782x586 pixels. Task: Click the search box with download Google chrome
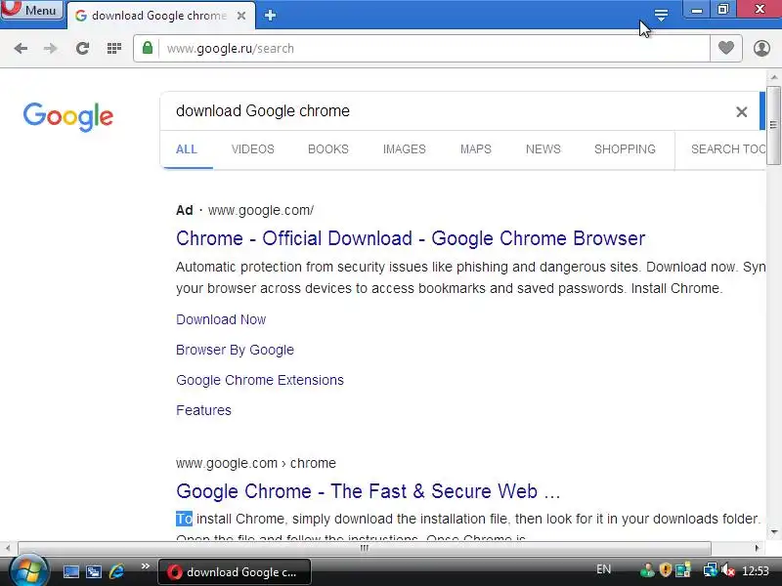[x=449, y=111]
